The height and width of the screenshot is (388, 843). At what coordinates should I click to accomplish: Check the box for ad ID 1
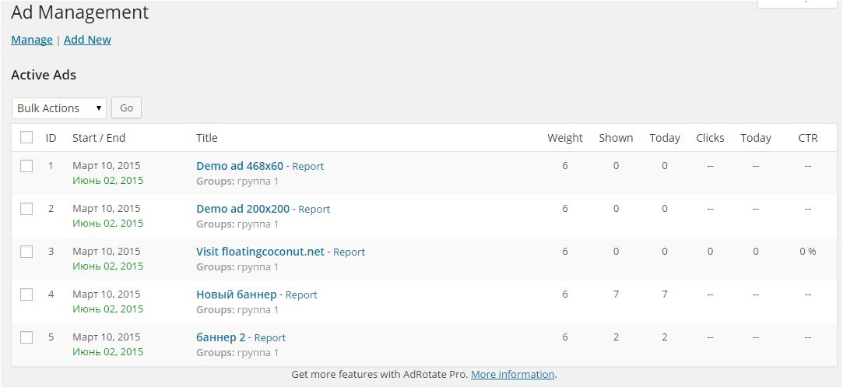click(26, 166)
